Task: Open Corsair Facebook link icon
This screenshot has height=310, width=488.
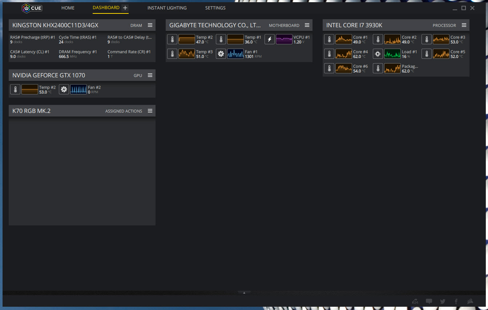Action: point(456,301)
